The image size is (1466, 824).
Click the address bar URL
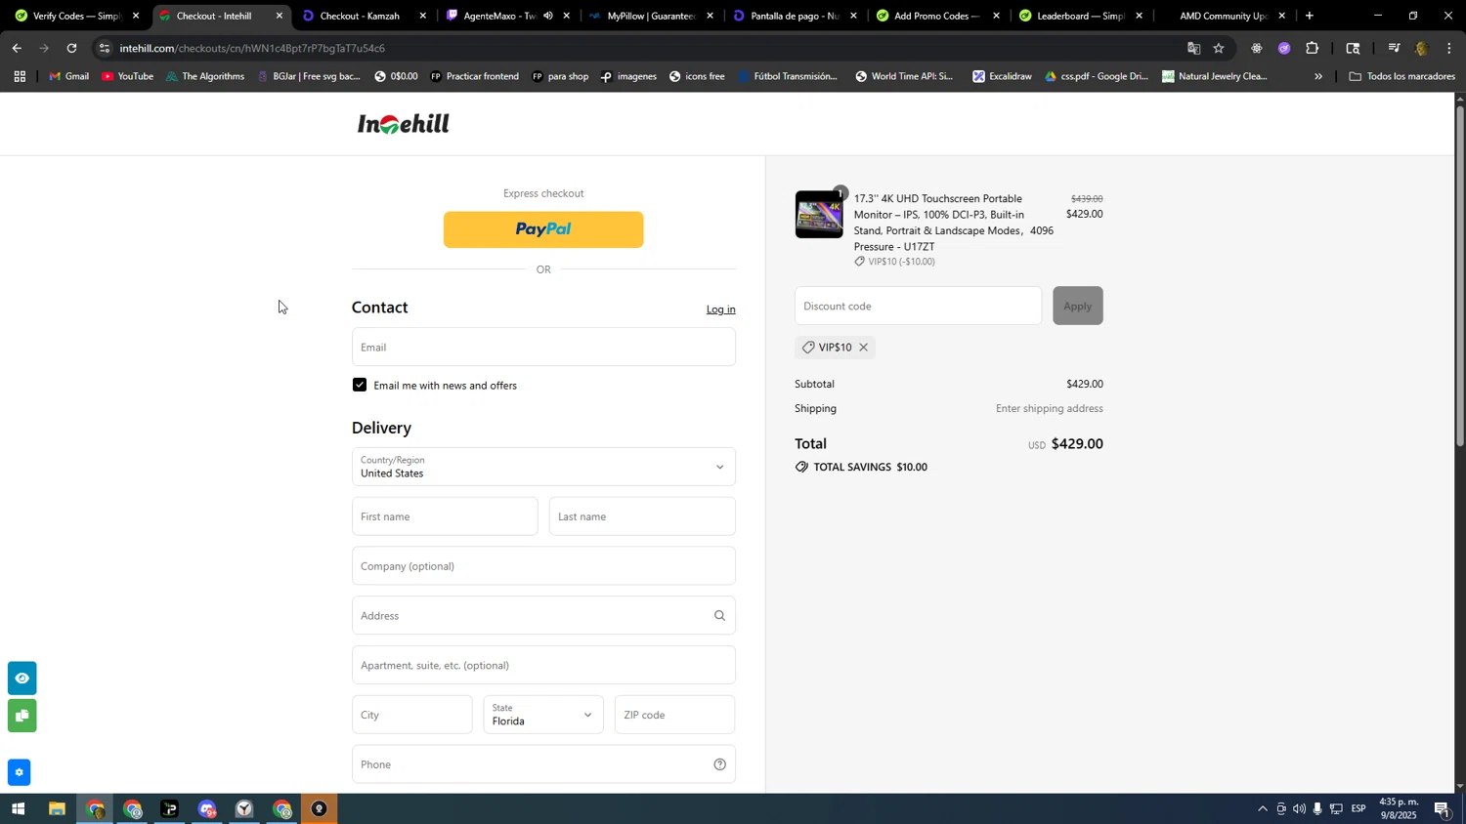pyautogui.click(x=252, y=48)
